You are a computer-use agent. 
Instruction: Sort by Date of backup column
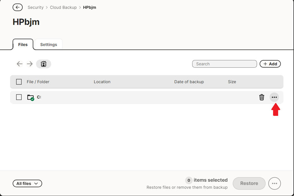pos(189,82)
